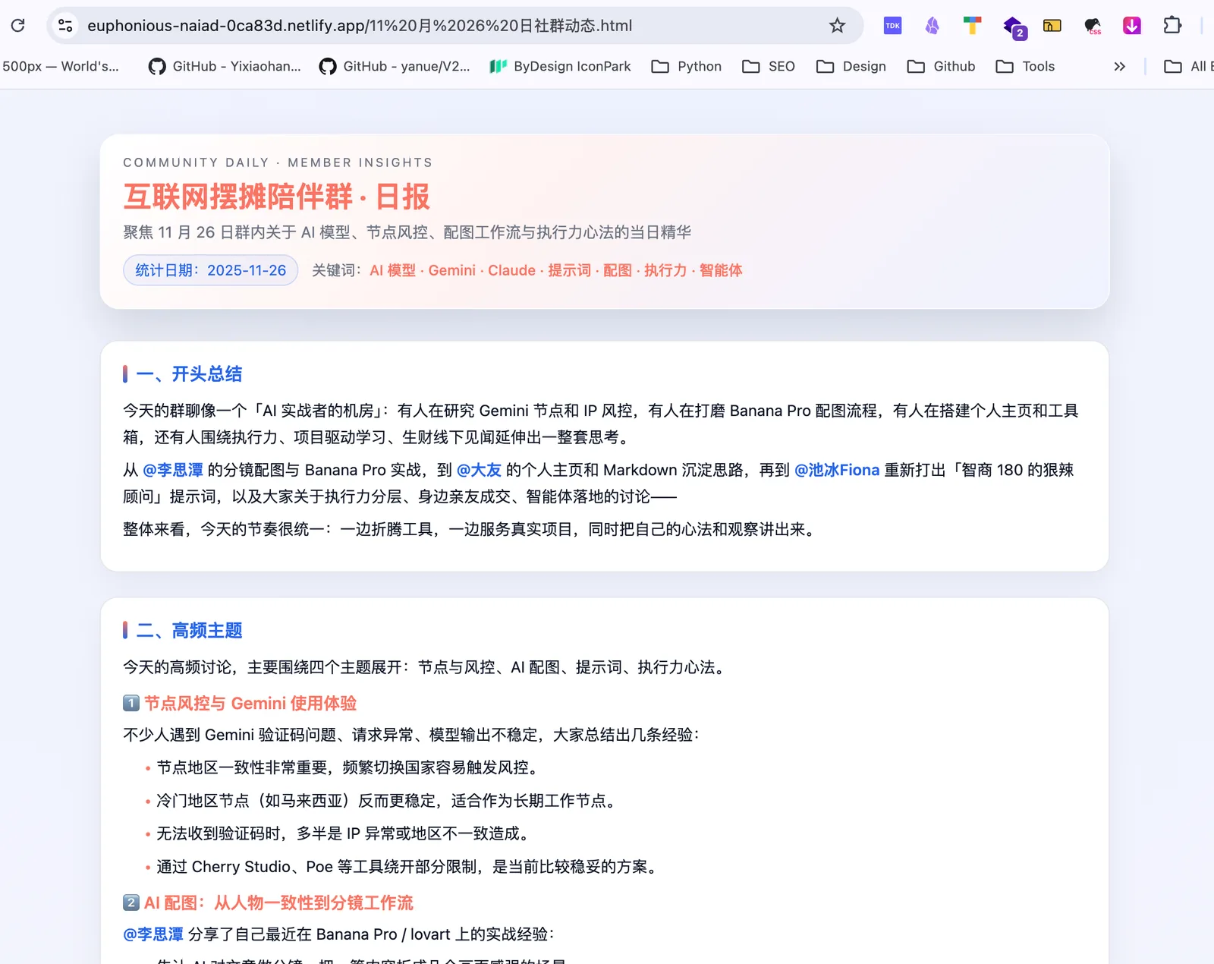Open site information icon in address bar
This screenshot has width=1214, height=964.
click(x=66, y=26)
